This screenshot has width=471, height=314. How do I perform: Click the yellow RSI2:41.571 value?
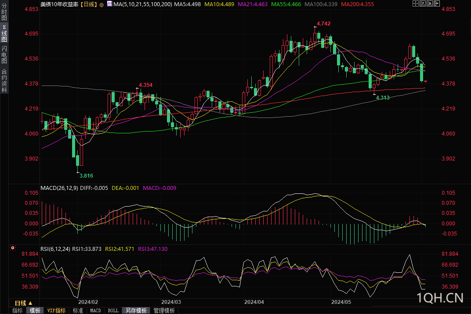click(120, 249)
